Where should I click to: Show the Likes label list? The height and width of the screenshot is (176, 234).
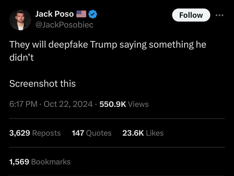tap(155, 133)
